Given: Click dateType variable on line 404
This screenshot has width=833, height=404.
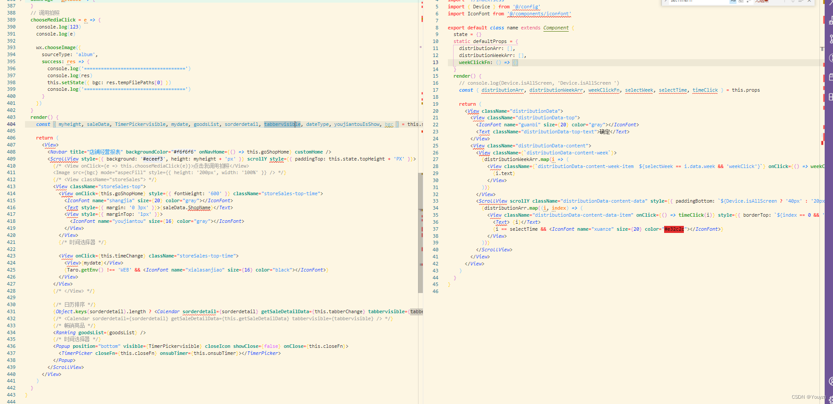Looking at the screenshot, I should coord(317,125).
